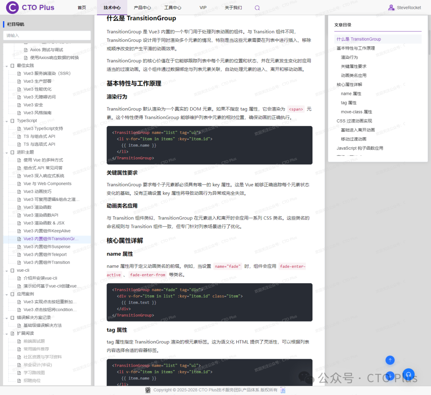Screen dimensions: 431x395
Task: Click document icon beside Vue3 生产部署
Action: coord(19,81)
